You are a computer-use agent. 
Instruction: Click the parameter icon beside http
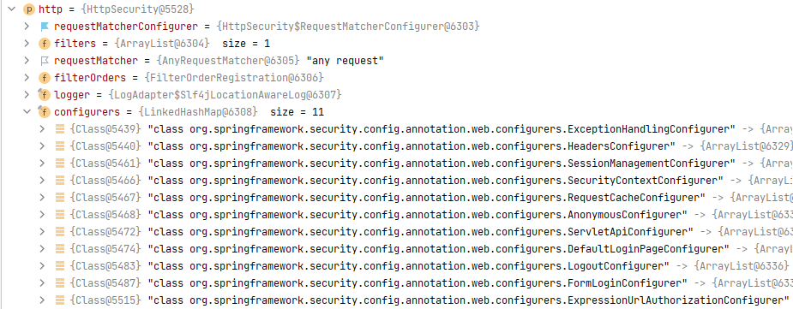(29, 9)
